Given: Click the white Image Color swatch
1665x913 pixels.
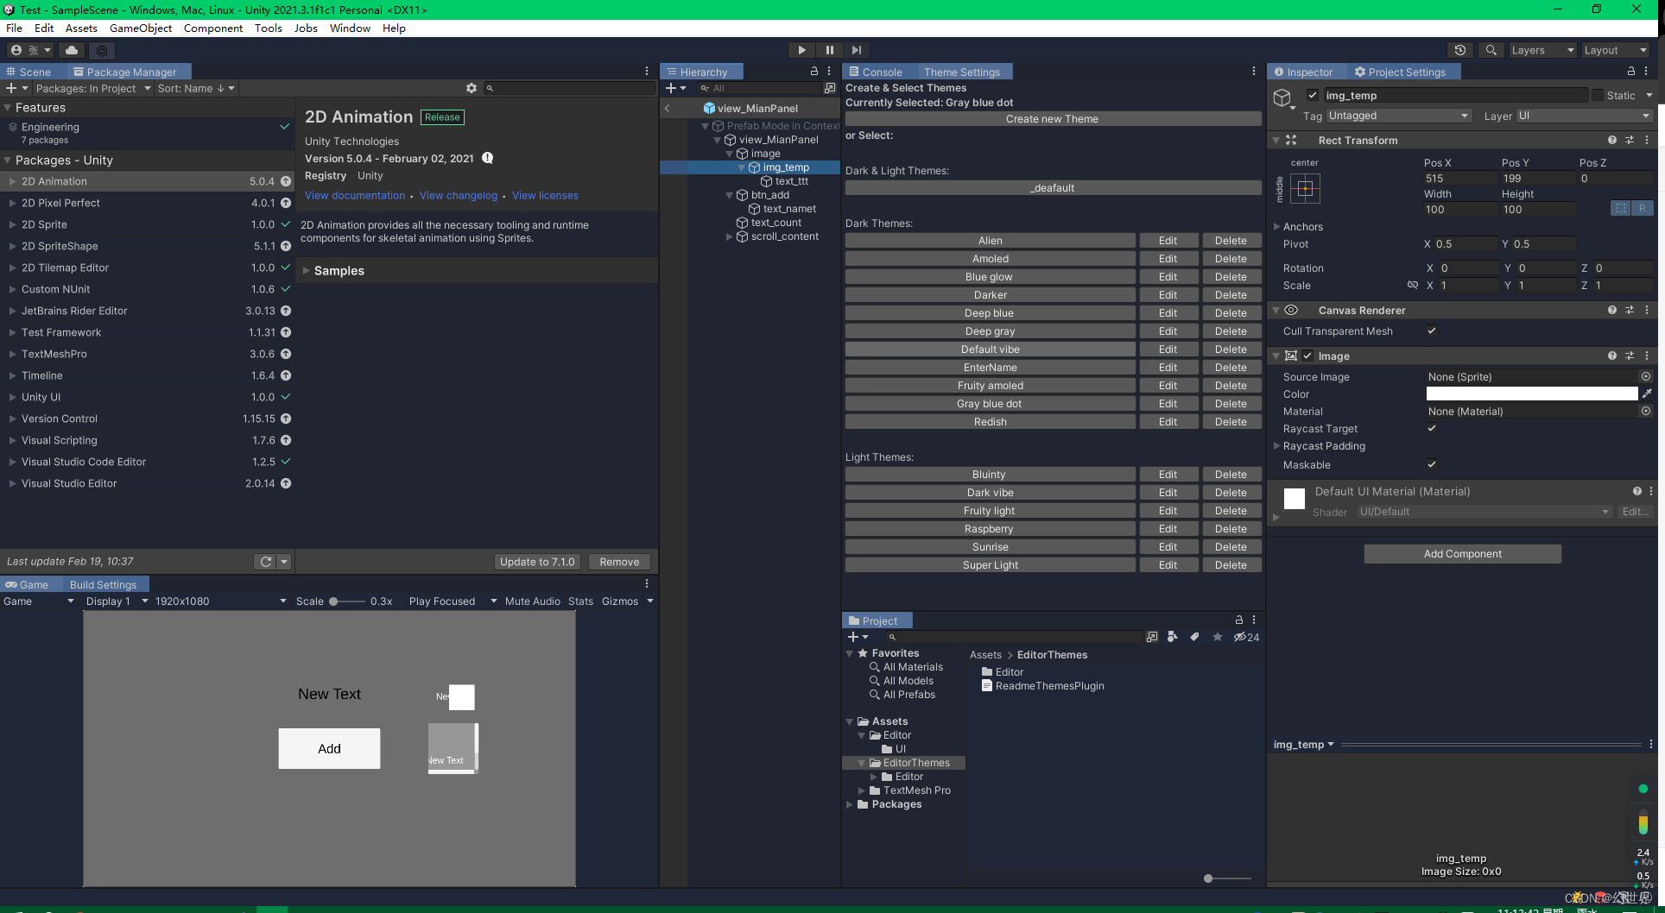Looking at the screenshot, I should (1531, 394).
